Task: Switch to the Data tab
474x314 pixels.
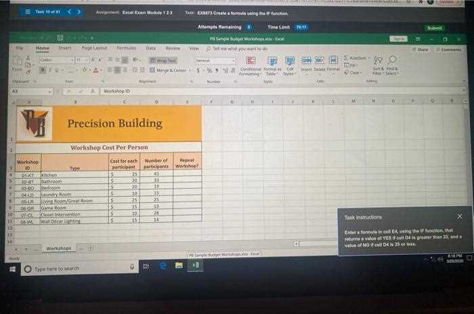Action: pos(150,48)
